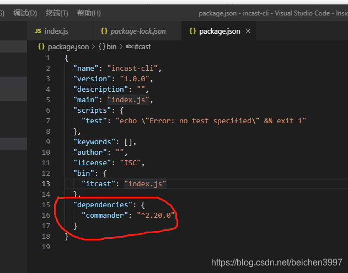348x273 pixels.
Task: Click the "1.0.0" version value
Action: coord(135,78)
